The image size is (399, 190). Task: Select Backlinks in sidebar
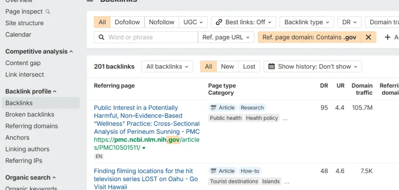pos(41,103)
